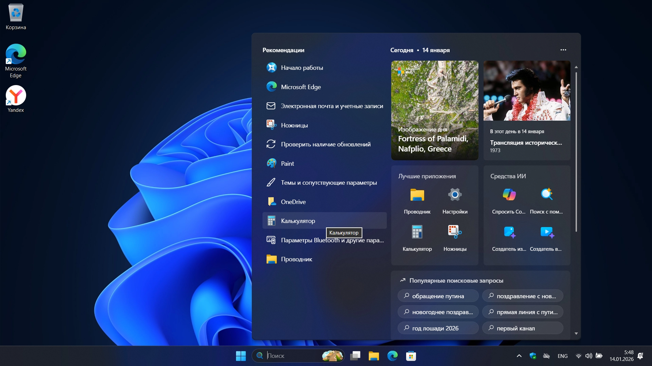
Task: Open Microsoft Store from taskbar
Action: click(411, 356)
